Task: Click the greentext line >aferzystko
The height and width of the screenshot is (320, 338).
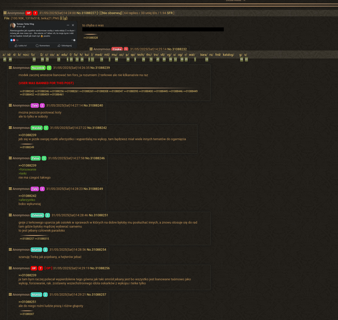Action: (x=27, y=200)
